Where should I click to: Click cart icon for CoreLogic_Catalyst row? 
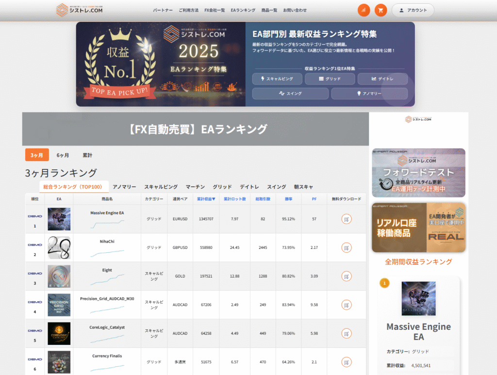point(346,333)
